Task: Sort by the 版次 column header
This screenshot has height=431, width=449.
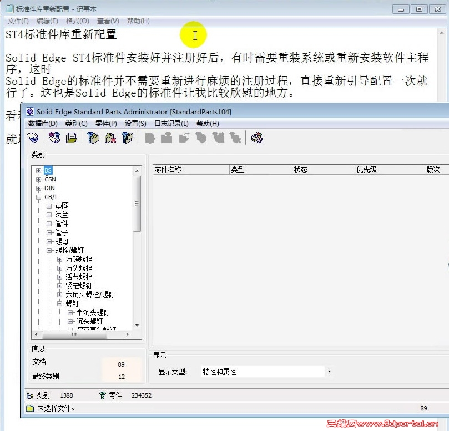Action: tap(437, 169)
